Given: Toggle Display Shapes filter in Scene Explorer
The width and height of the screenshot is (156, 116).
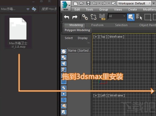Looking at the screenshot, I should pos(64,57).
